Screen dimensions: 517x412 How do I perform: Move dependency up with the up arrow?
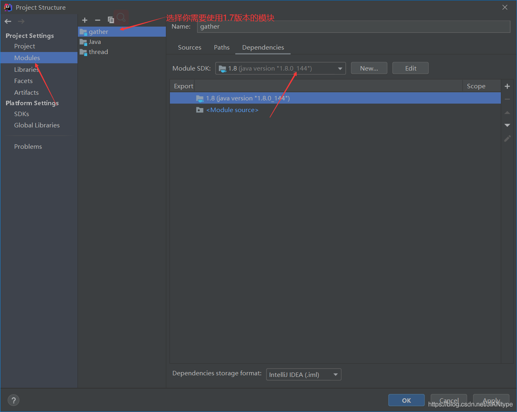click(507, 112)
